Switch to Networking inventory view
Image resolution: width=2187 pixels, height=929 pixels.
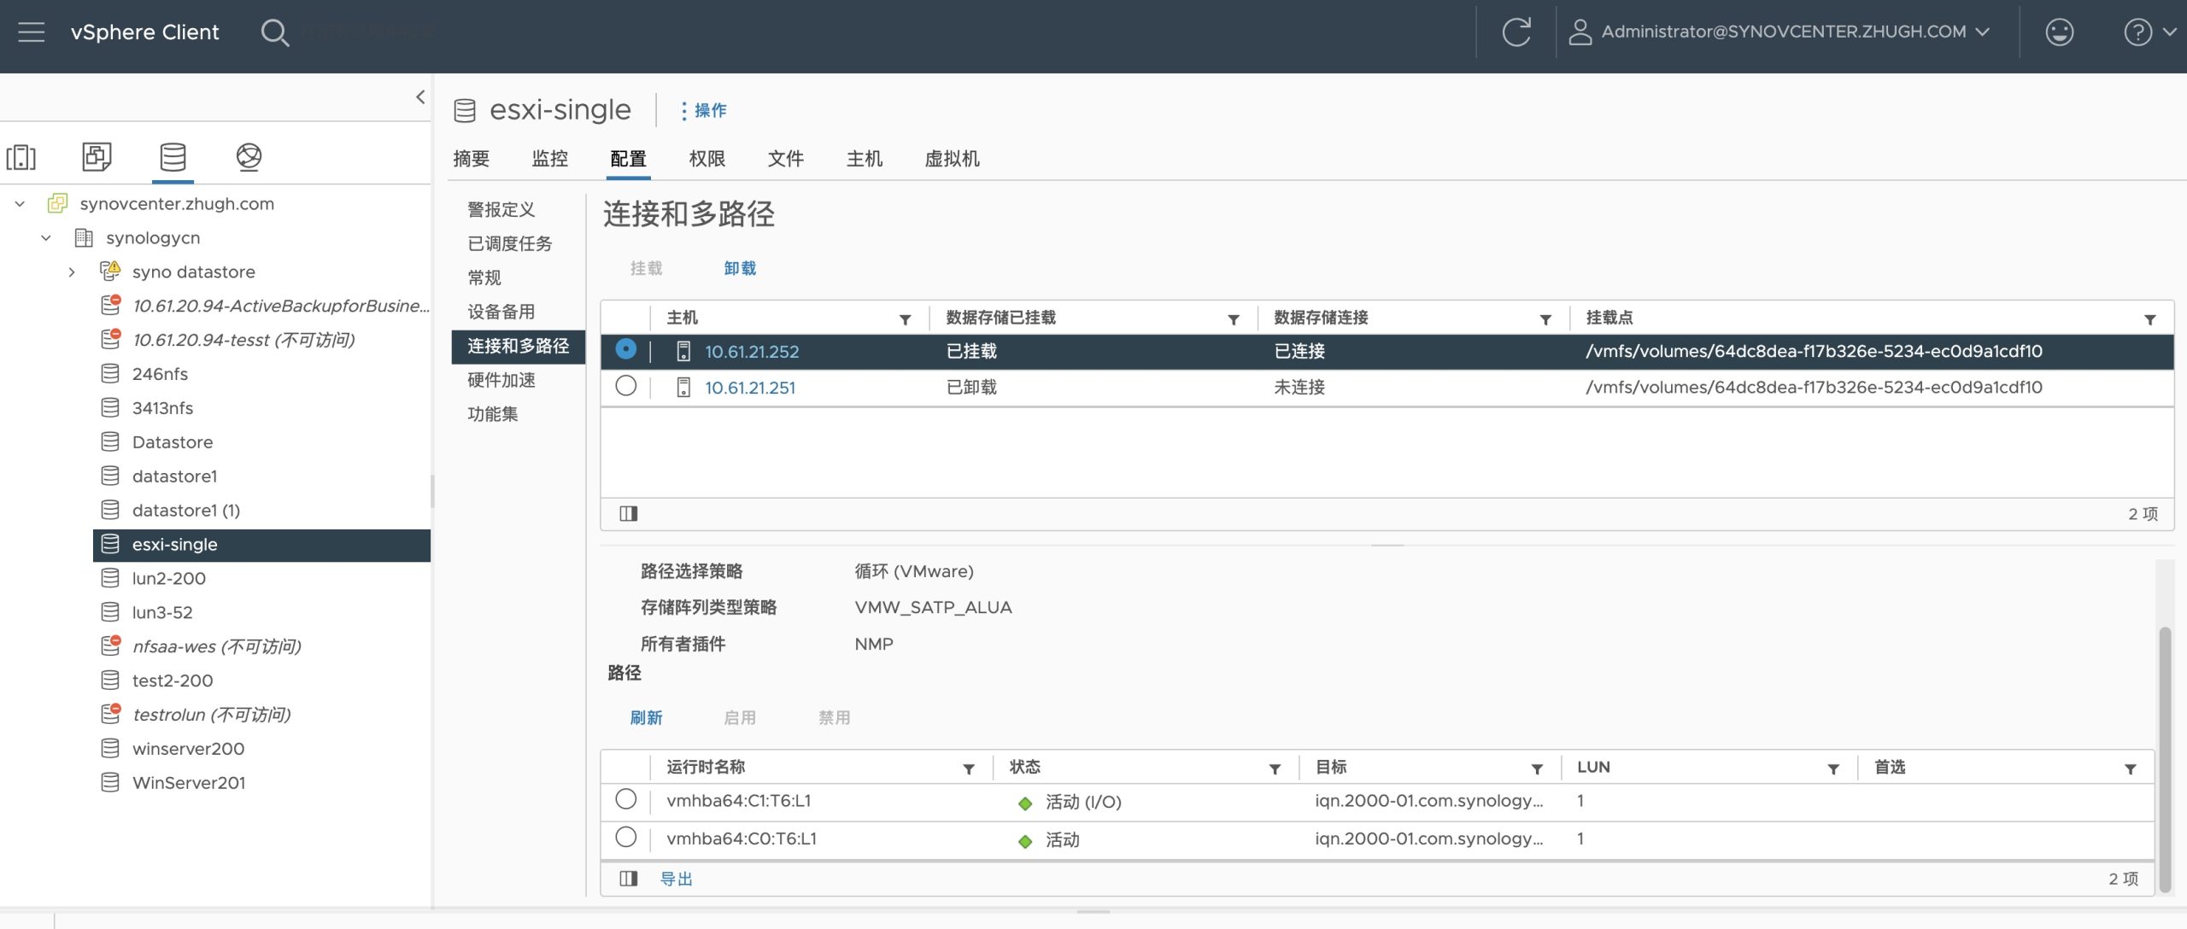pyautogui.click(x=249, y=157)
